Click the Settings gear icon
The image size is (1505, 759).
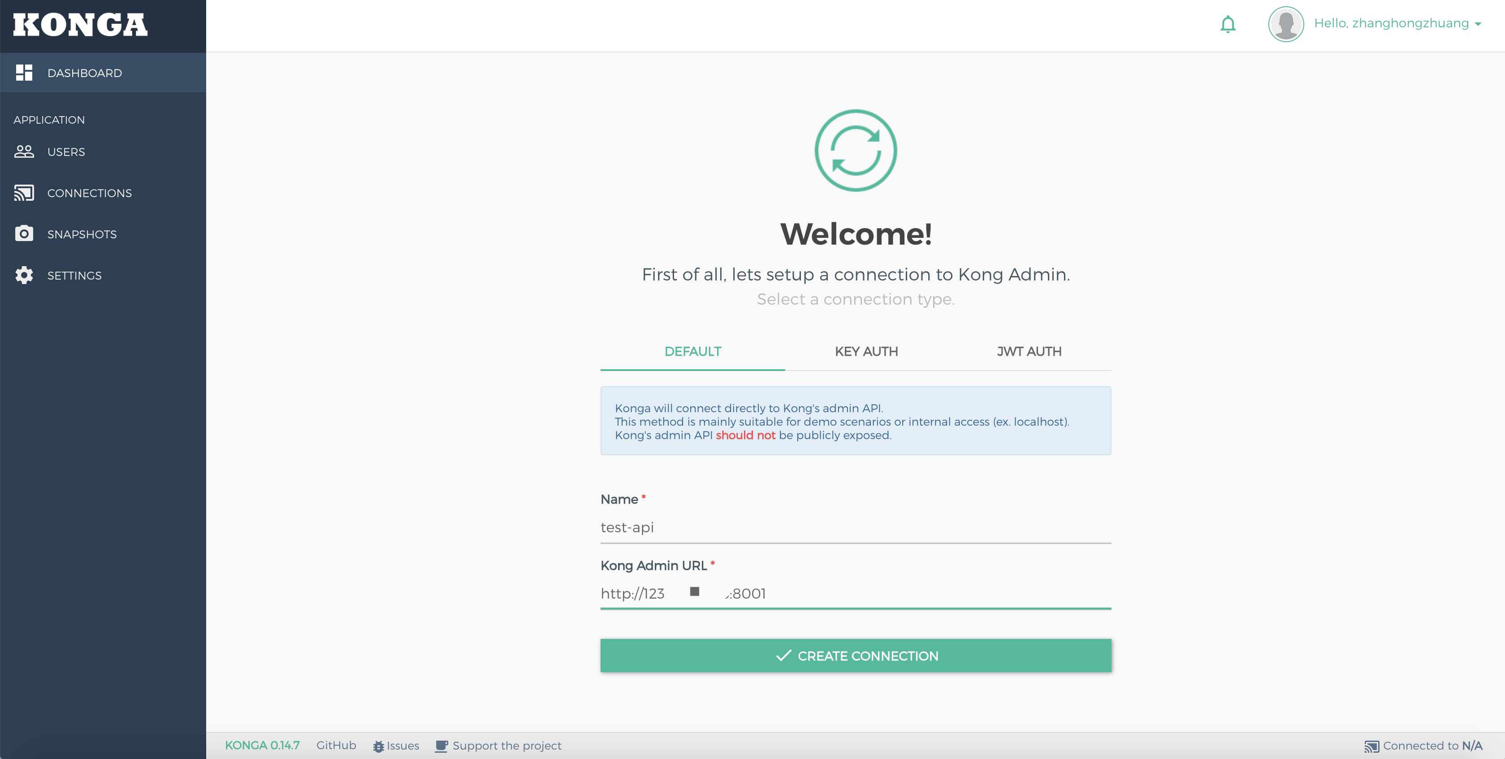tap(24, 275)
